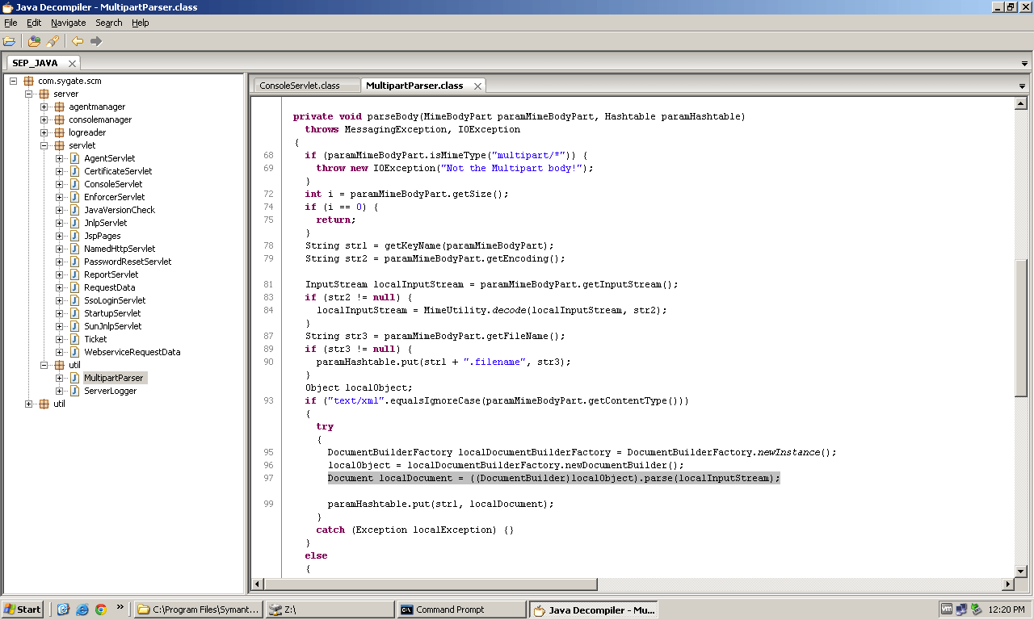The image size is (1034, 620).
Task: Click the horizontal scrollbar right arrow
Action: 1007,584
